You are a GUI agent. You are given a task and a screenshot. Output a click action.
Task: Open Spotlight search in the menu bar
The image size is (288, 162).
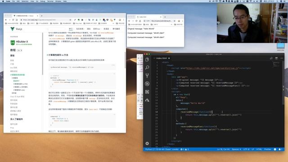click(278, 1)
